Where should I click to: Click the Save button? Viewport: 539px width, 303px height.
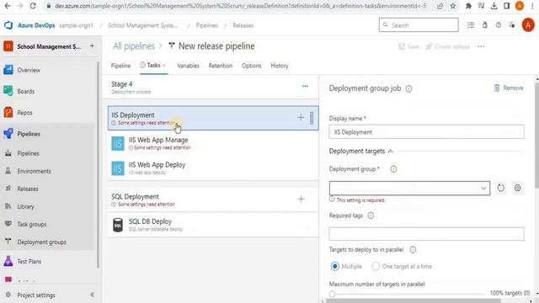(x=409, y=46)
